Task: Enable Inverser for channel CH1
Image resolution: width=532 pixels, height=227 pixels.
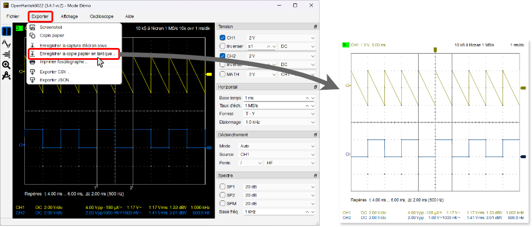Action: pos(222,46)
